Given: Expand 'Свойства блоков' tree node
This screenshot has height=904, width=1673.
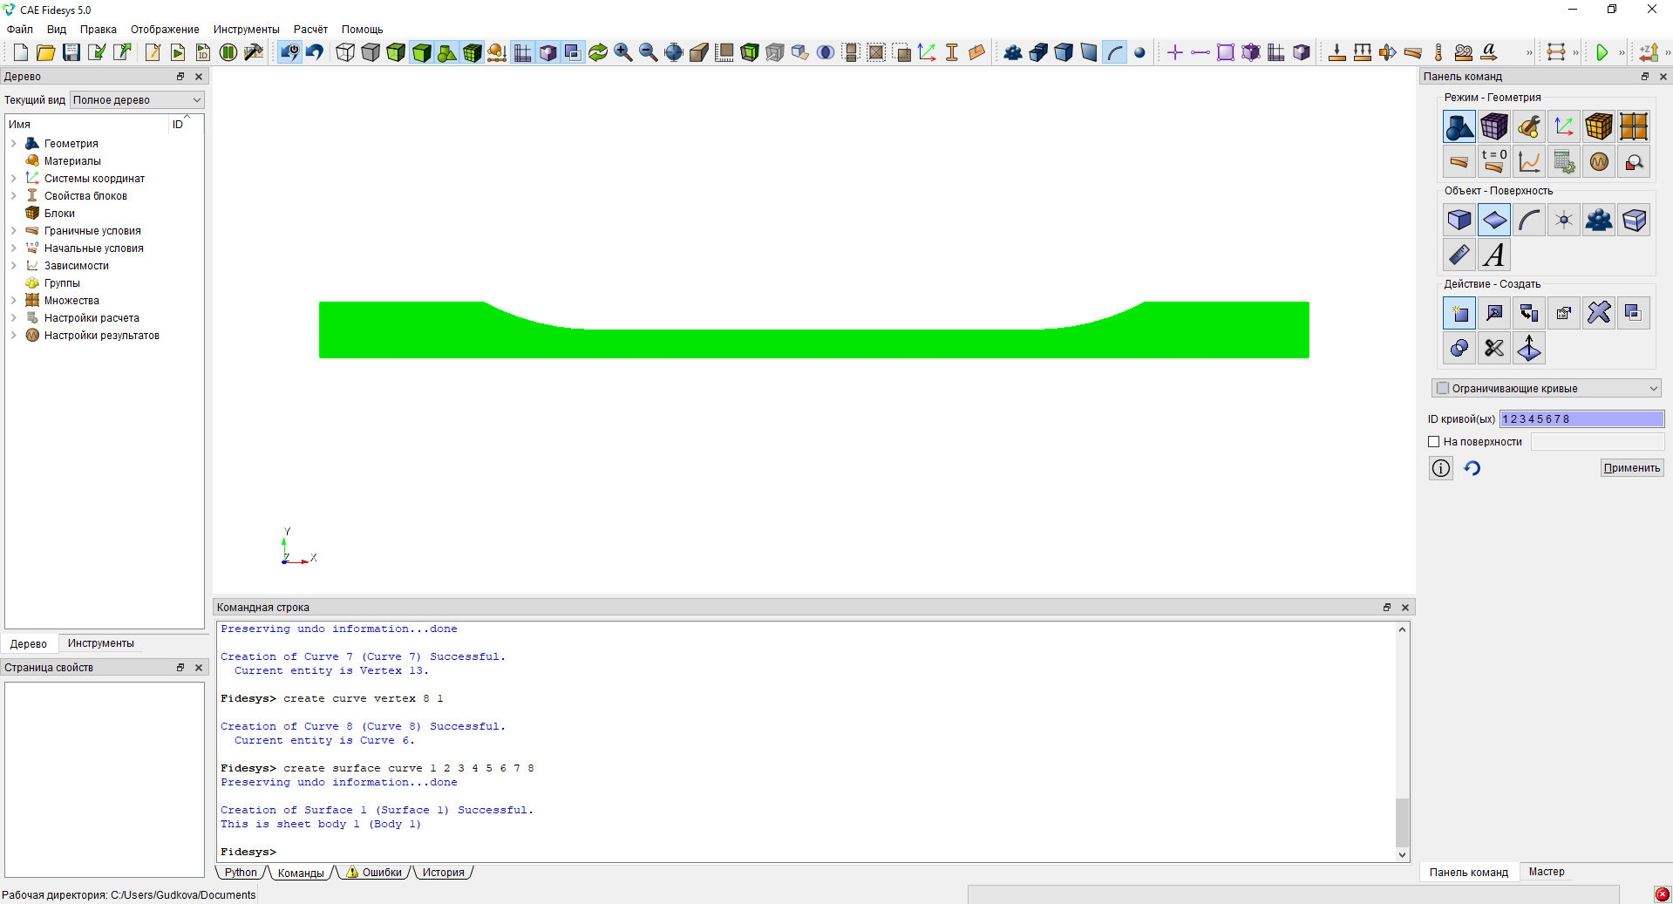Looking at the screenshot, I should point(14,196).
